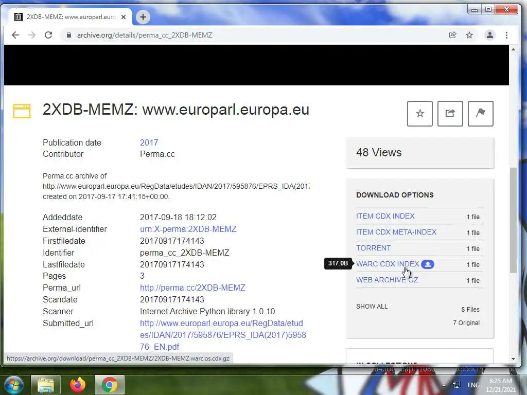Click the browser forward arrow
527x395 pixels.
point(32,35)
